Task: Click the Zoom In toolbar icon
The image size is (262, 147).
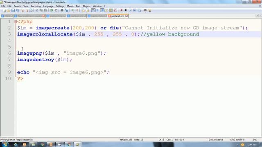Action: (x=73, y=10)
